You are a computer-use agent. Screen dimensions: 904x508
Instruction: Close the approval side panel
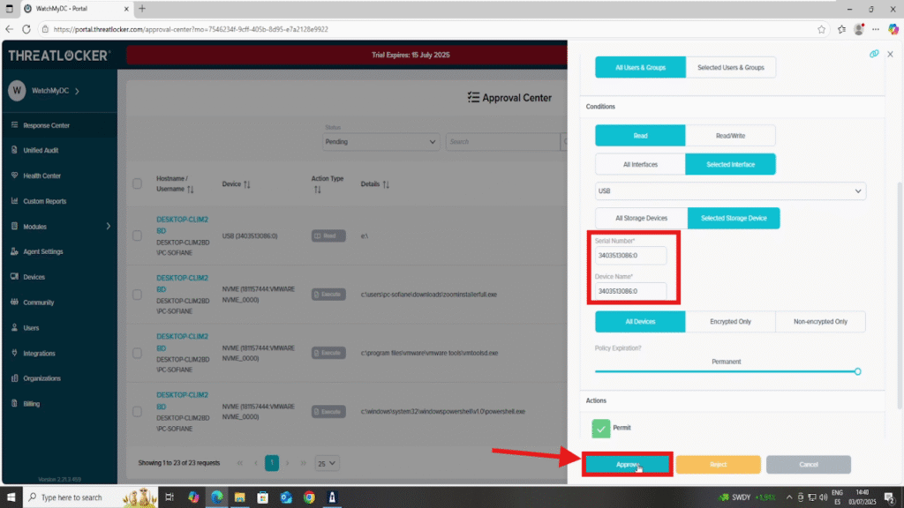[890, 54]
